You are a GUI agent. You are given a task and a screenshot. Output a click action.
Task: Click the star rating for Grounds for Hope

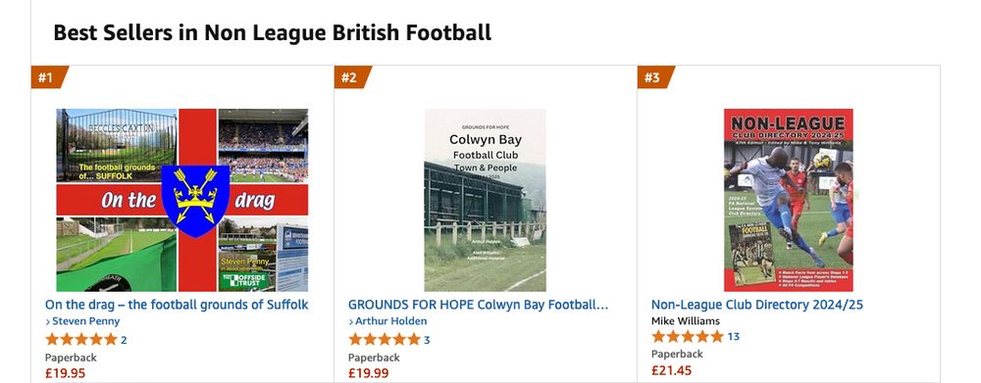click(385, 339)
